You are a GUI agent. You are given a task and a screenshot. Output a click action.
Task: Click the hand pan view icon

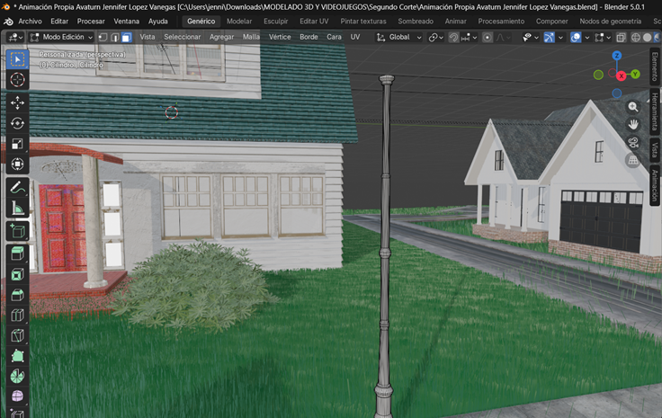pos(633,124)
